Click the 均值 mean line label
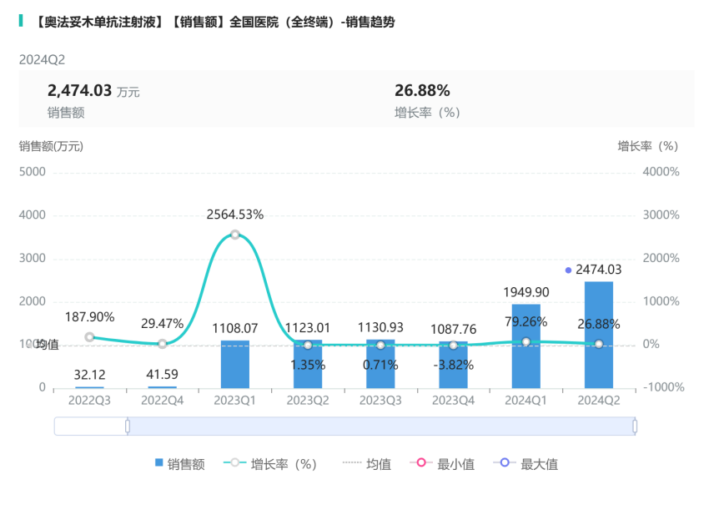This screenshot has height=525, width=714. [48, 345]
